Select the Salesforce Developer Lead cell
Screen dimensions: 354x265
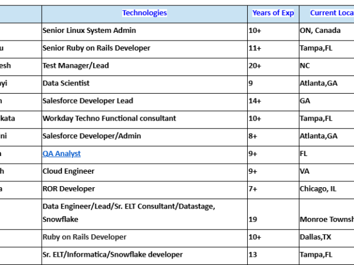coord(145,102)
